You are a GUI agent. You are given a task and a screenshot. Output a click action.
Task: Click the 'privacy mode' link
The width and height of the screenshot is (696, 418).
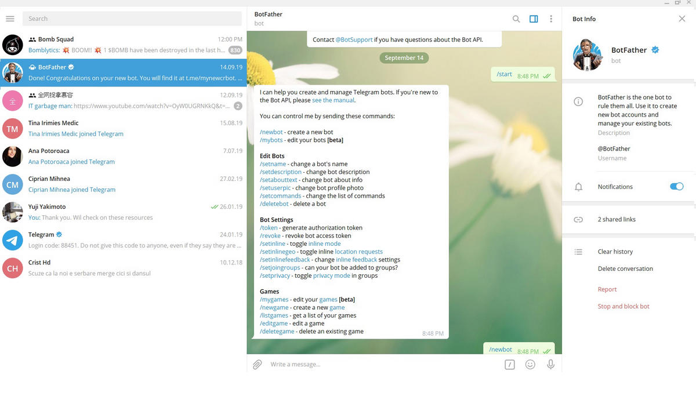coord(332,275)
